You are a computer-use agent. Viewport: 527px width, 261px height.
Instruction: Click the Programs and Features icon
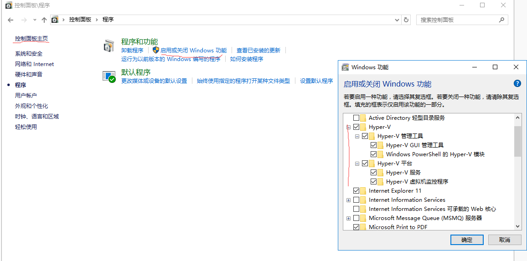(x=109, y=46)
